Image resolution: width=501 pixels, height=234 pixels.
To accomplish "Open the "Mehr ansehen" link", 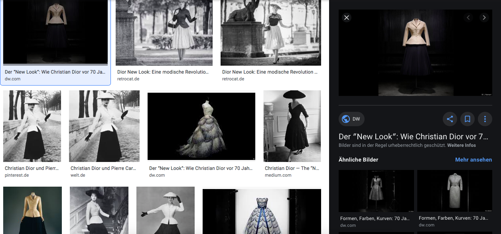I will 473,160.
